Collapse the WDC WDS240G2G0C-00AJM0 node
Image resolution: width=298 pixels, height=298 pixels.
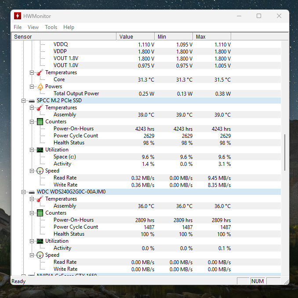pos(23,192)
